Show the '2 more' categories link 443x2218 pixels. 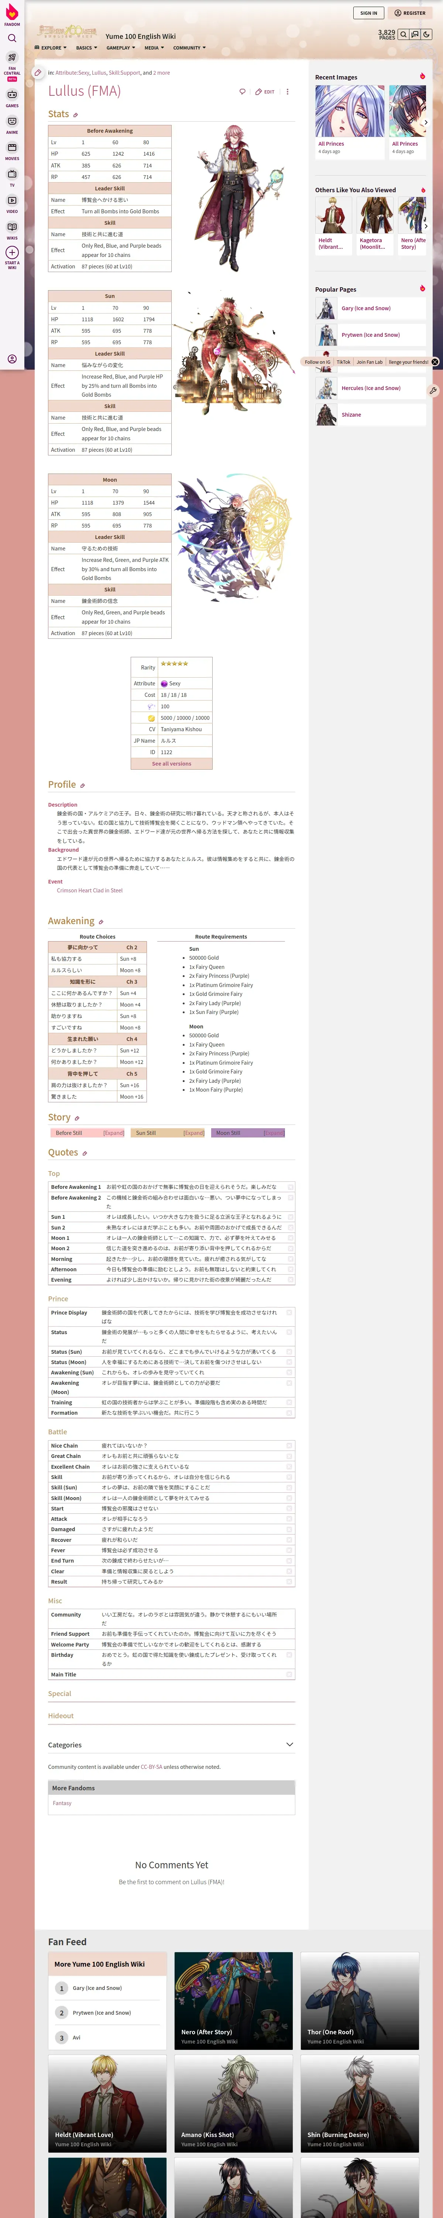click(162, 73)
